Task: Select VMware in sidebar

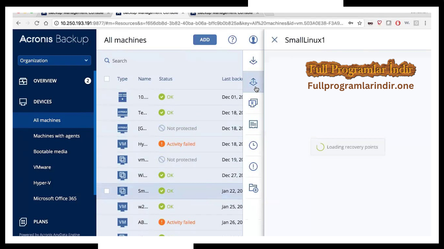Action: coord(42,167)
